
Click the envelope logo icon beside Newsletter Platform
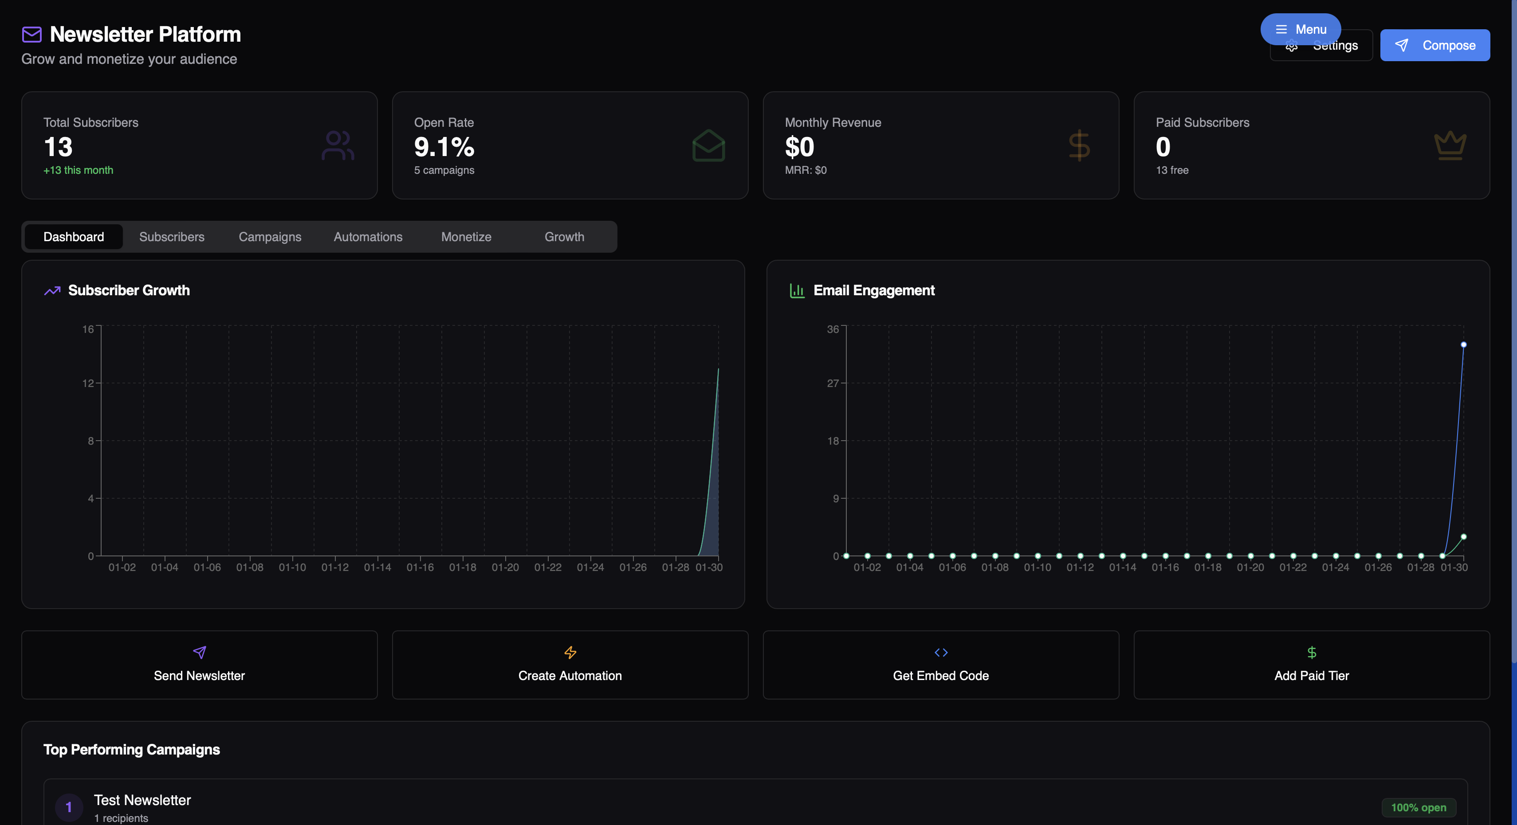click(32, 34)
